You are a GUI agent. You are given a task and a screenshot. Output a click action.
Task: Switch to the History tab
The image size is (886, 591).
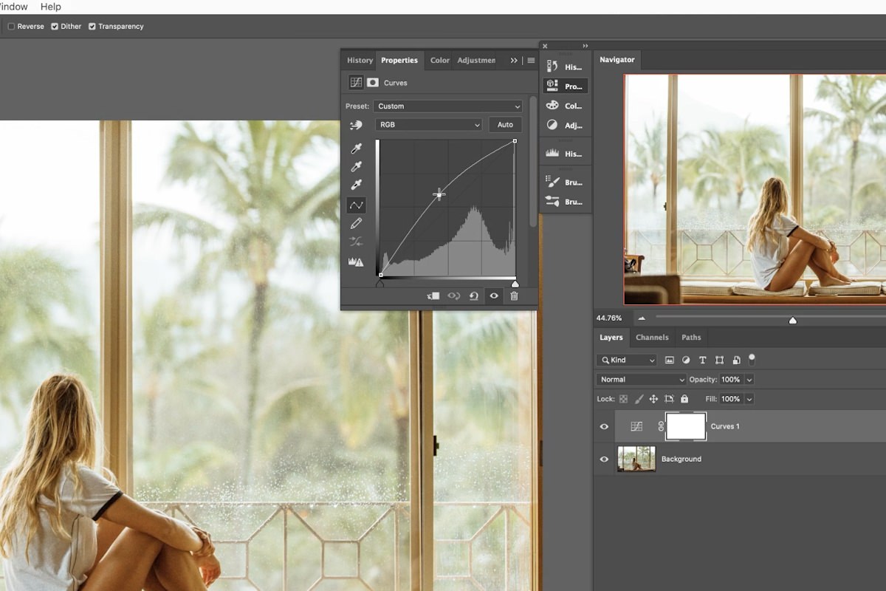(x=360, y=61)
